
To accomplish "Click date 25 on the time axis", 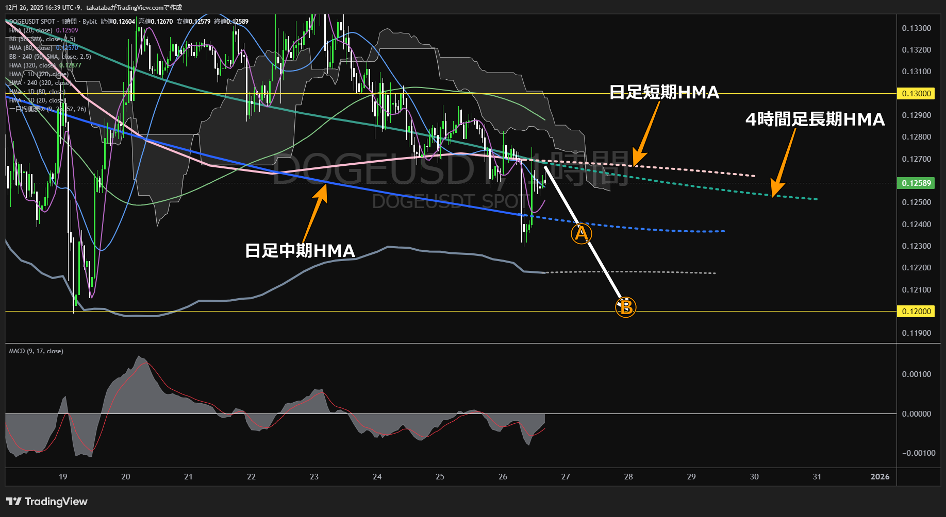I will point(440,477).
